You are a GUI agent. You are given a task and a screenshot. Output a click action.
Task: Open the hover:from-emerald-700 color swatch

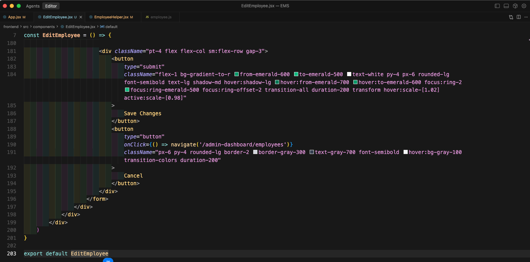277,82
